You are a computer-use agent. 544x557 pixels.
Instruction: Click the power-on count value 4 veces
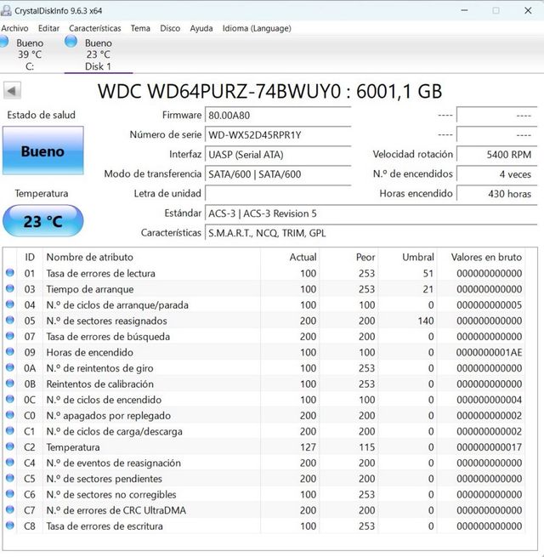496,174
